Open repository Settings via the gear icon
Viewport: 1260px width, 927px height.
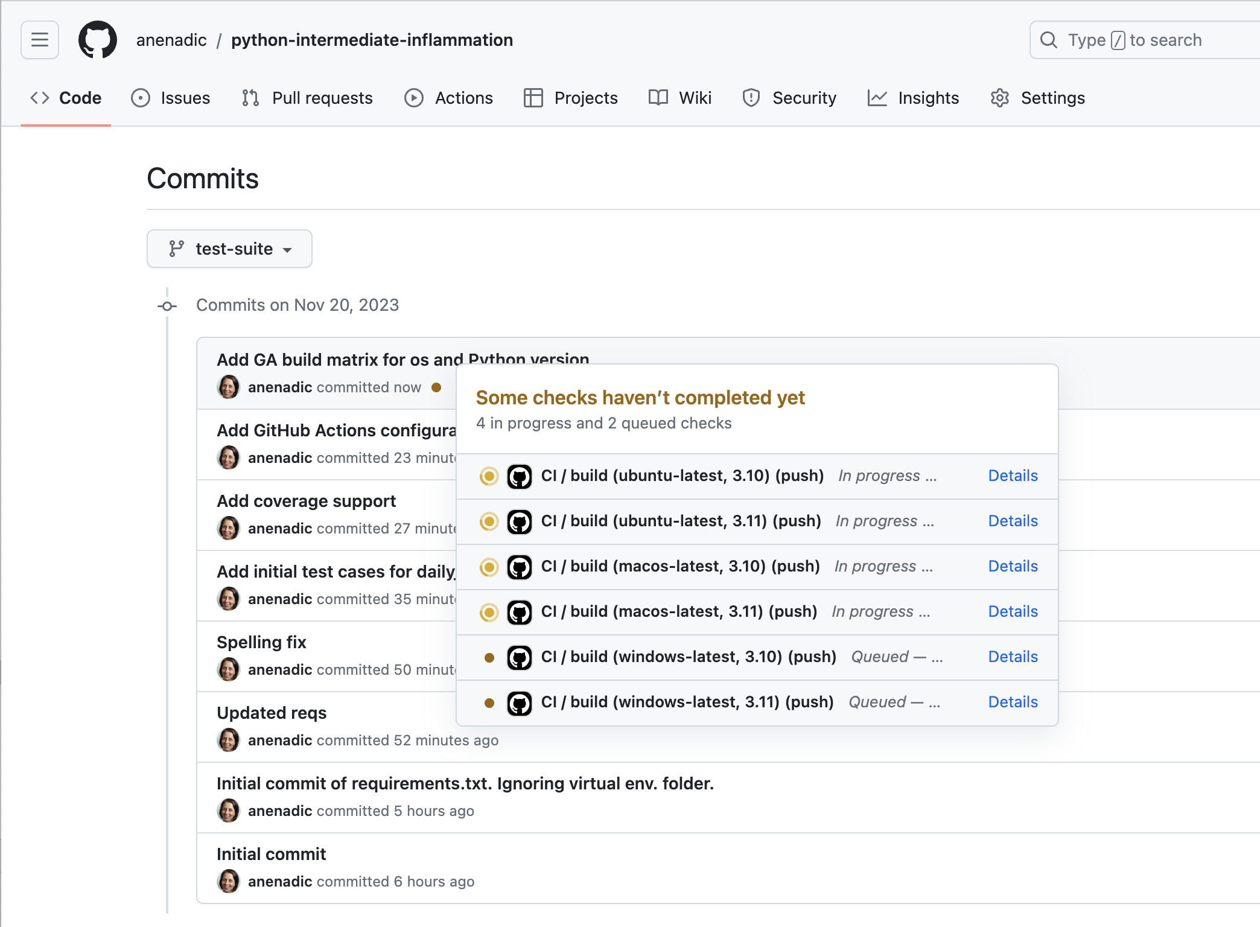1000,98
